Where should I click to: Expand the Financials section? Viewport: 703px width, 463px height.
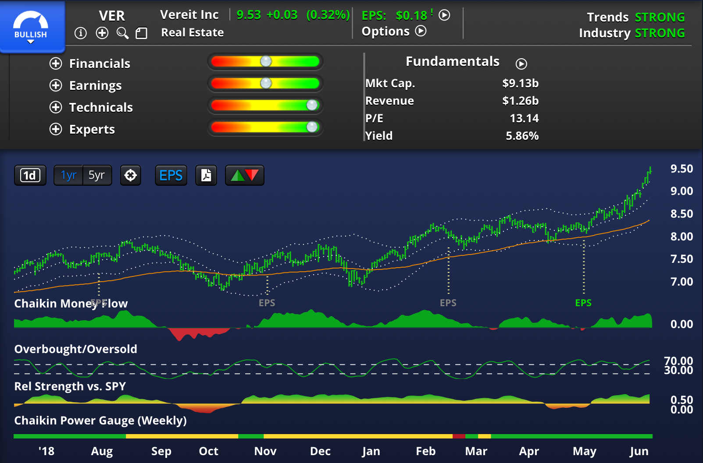(56, 64)
